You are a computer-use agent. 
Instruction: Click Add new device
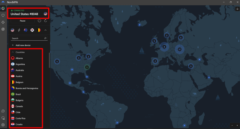(22, 45)
